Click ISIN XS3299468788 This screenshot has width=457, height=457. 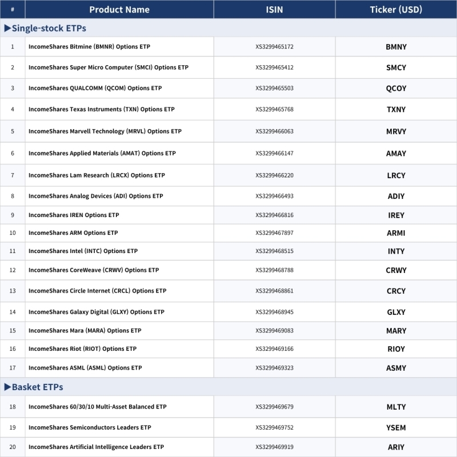point(274,270)
